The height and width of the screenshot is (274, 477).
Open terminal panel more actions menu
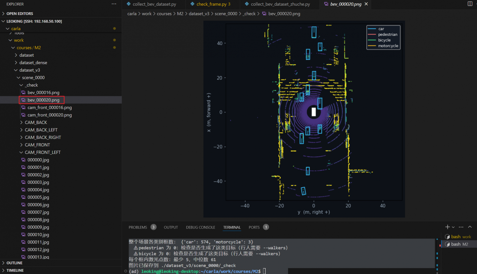461,227
